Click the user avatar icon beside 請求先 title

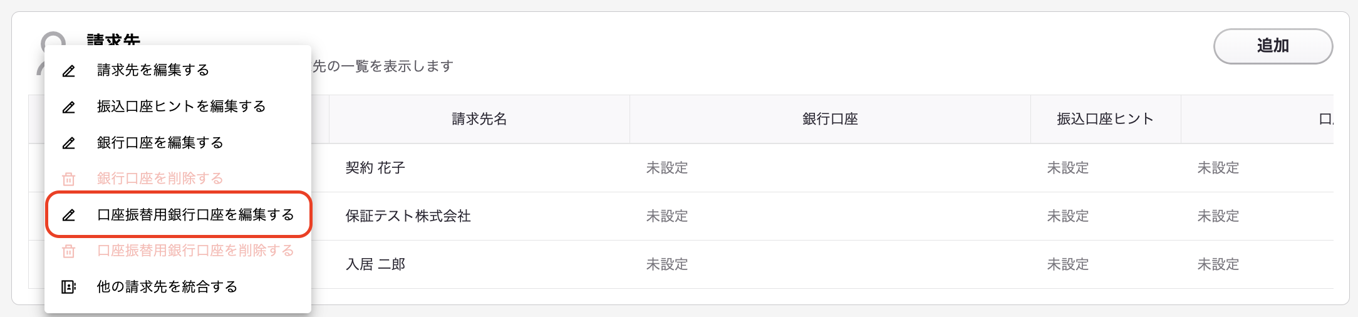(53, 51)
